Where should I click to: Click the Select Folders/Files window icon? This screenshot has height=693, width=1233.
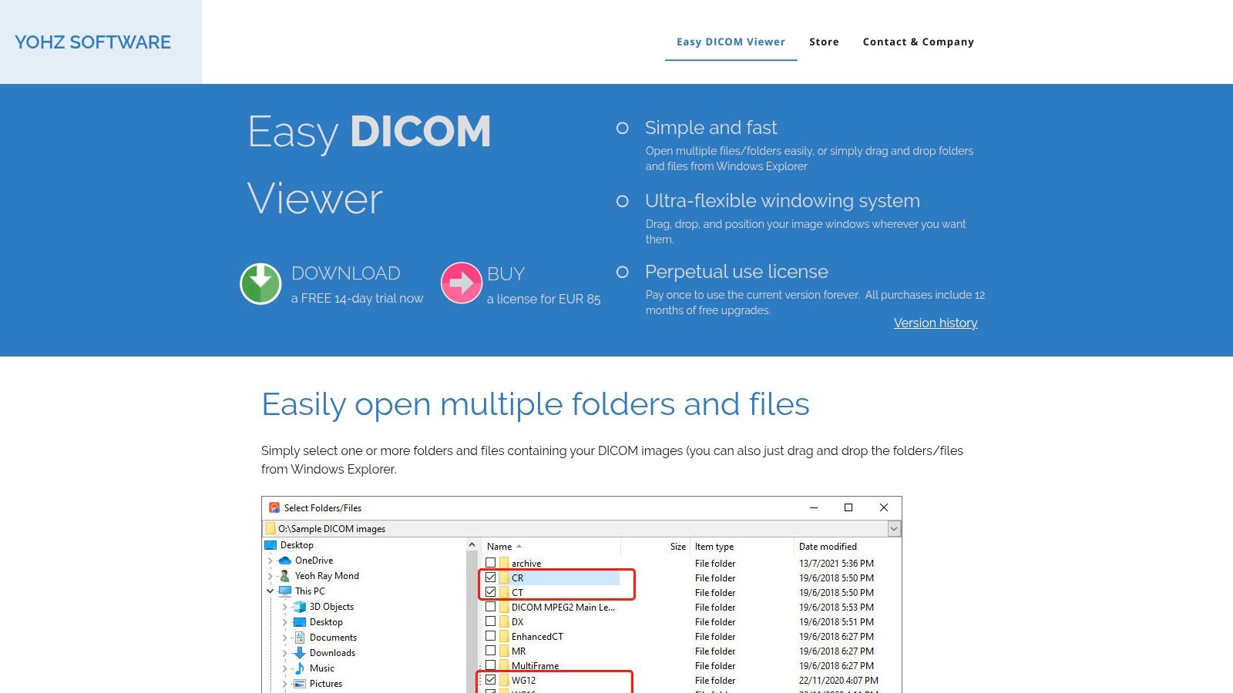[274, 508]
